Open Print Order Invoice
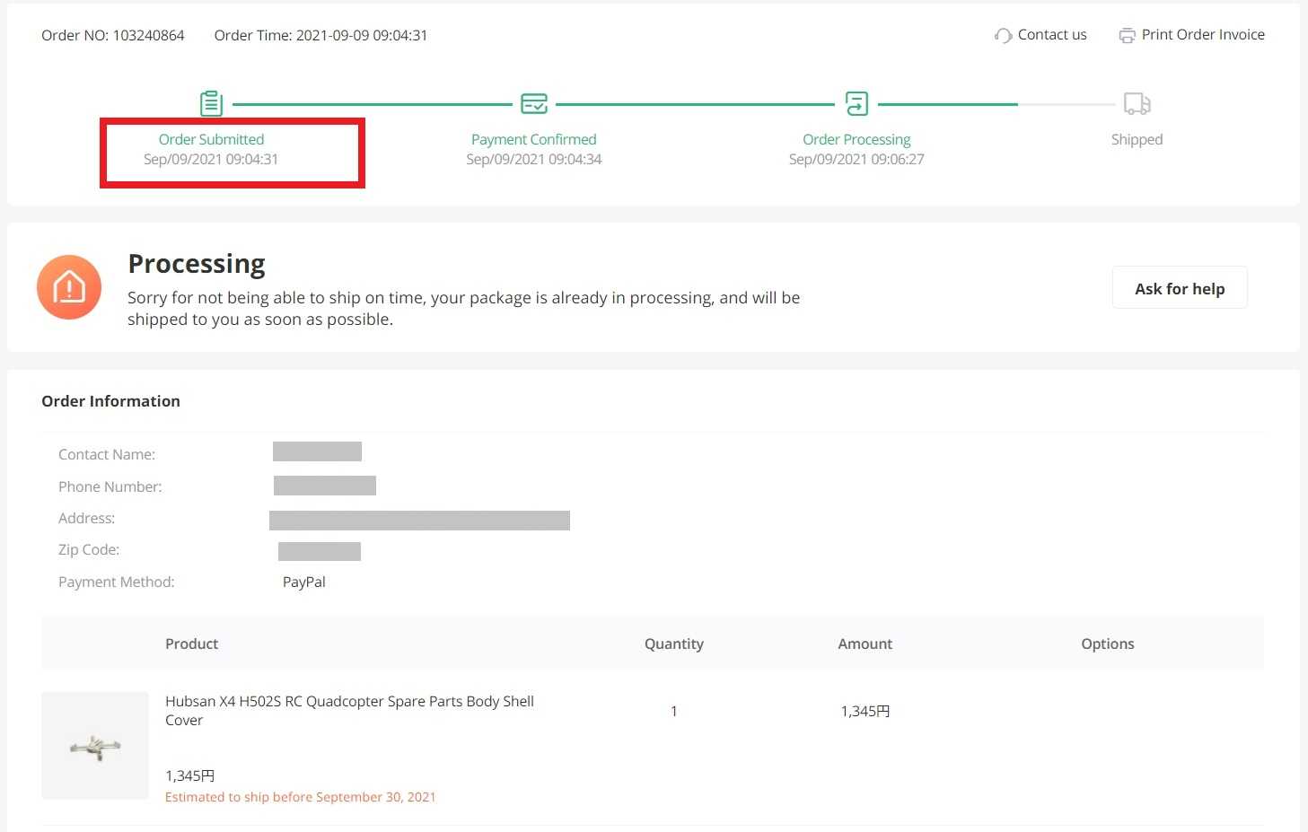This screenshot has height=832, width=1308. tap(1202, 35)
